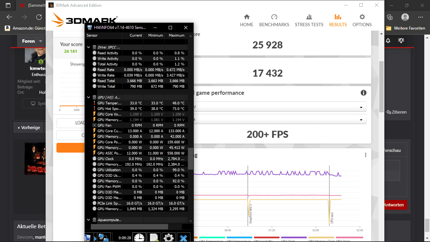430x242 pixels.
Task: Select the Total Activity sensor row
Action: point(136,64)
